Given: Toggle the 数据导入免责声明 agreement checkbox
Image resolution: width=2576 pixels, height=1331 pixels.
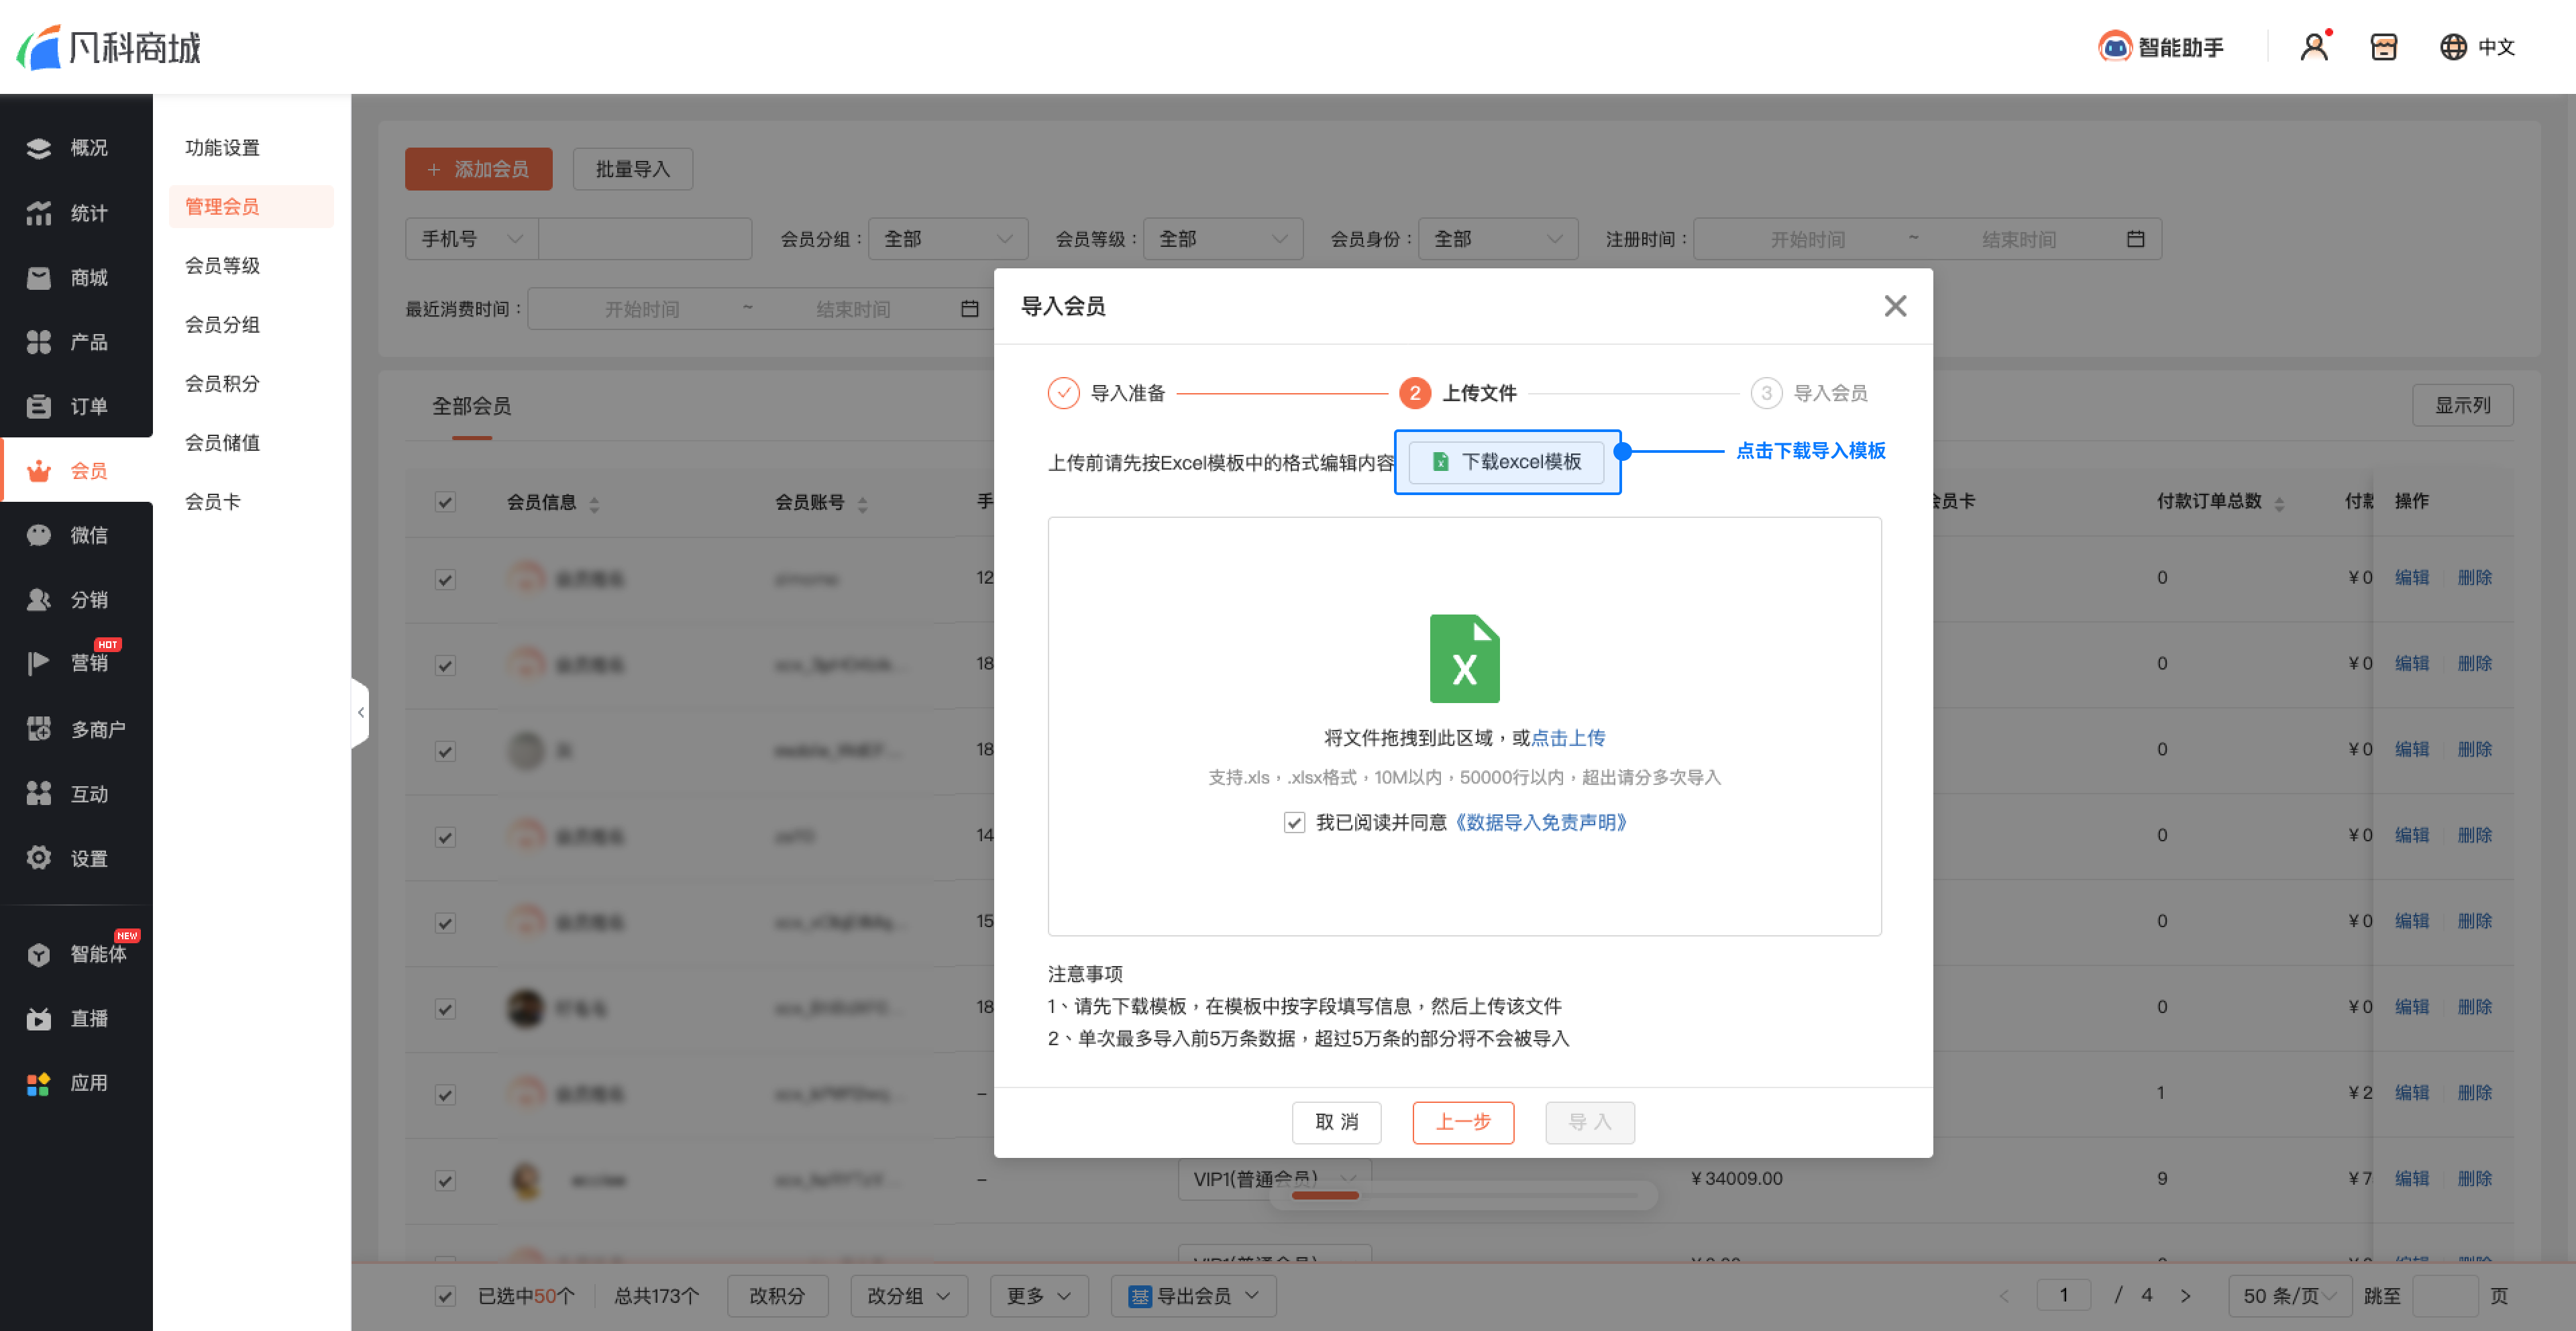Looking at the screenshot, I should [1294, 822].
